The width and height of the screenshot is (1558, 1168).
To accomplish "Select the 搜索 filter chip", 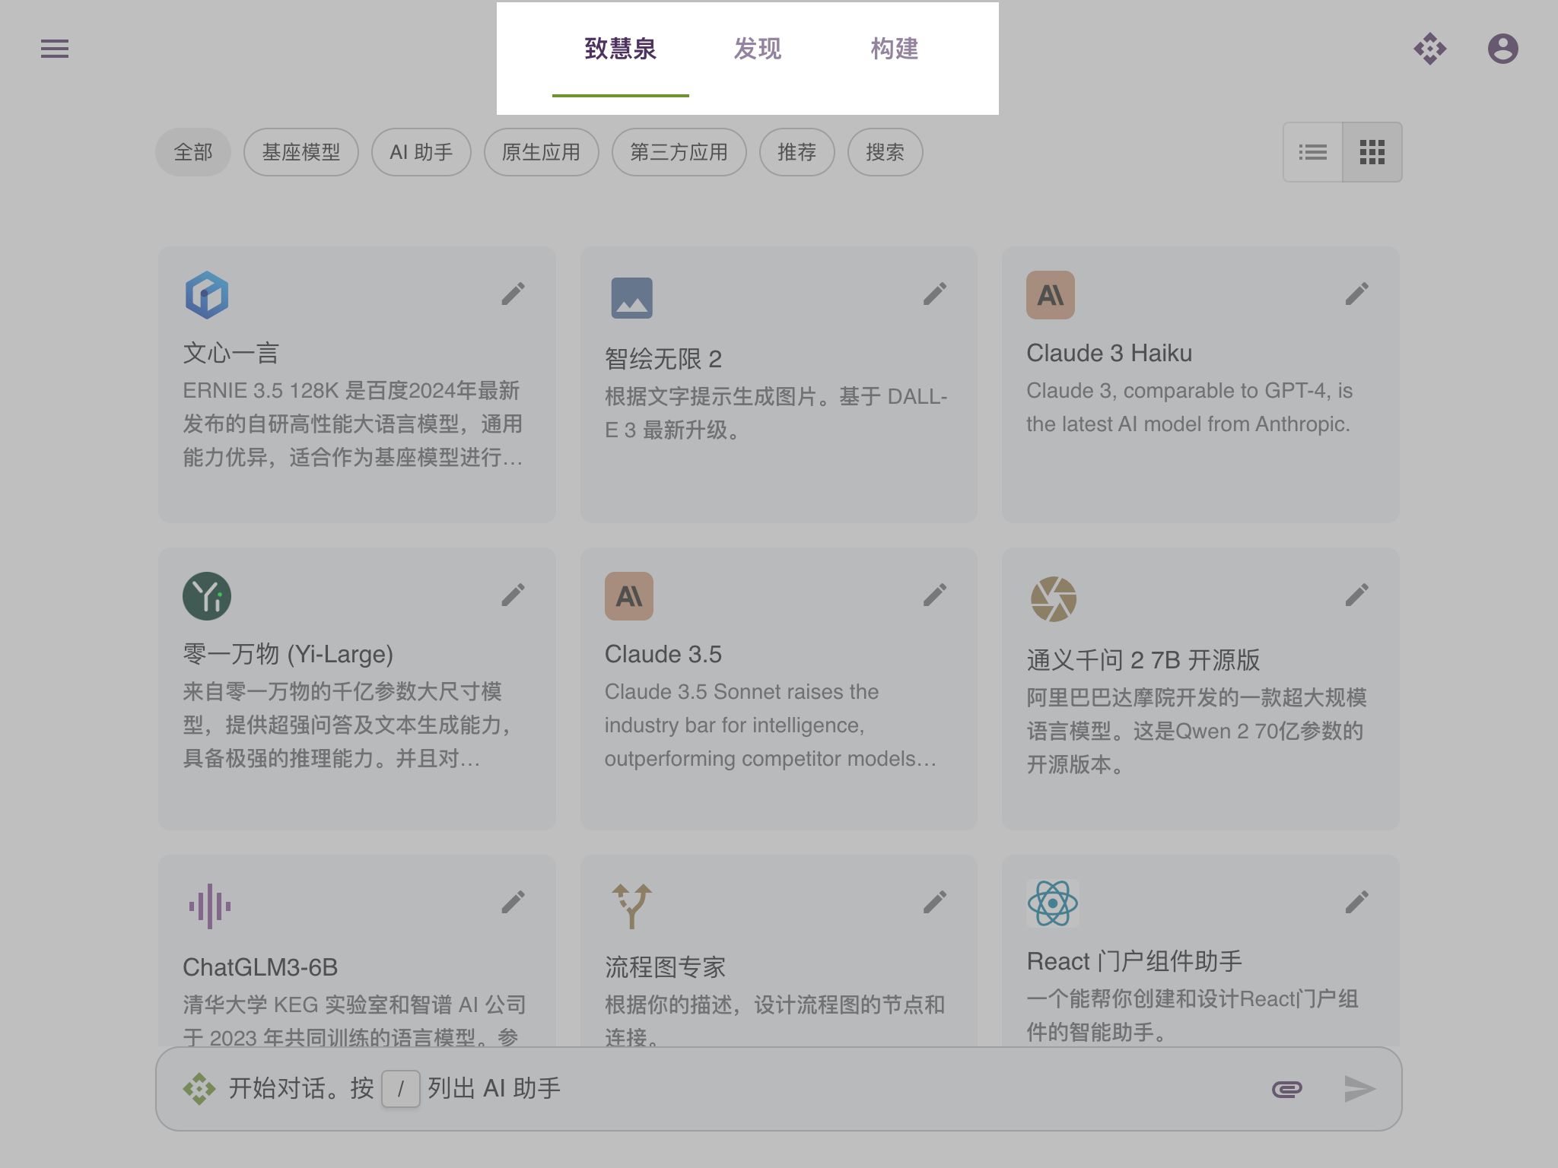I will point(886,152).
